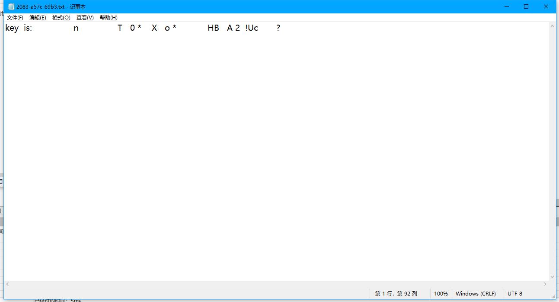Screen dimensions: 559x302
Task: Open the 帮助(H) menu
Action: [109, 18]
